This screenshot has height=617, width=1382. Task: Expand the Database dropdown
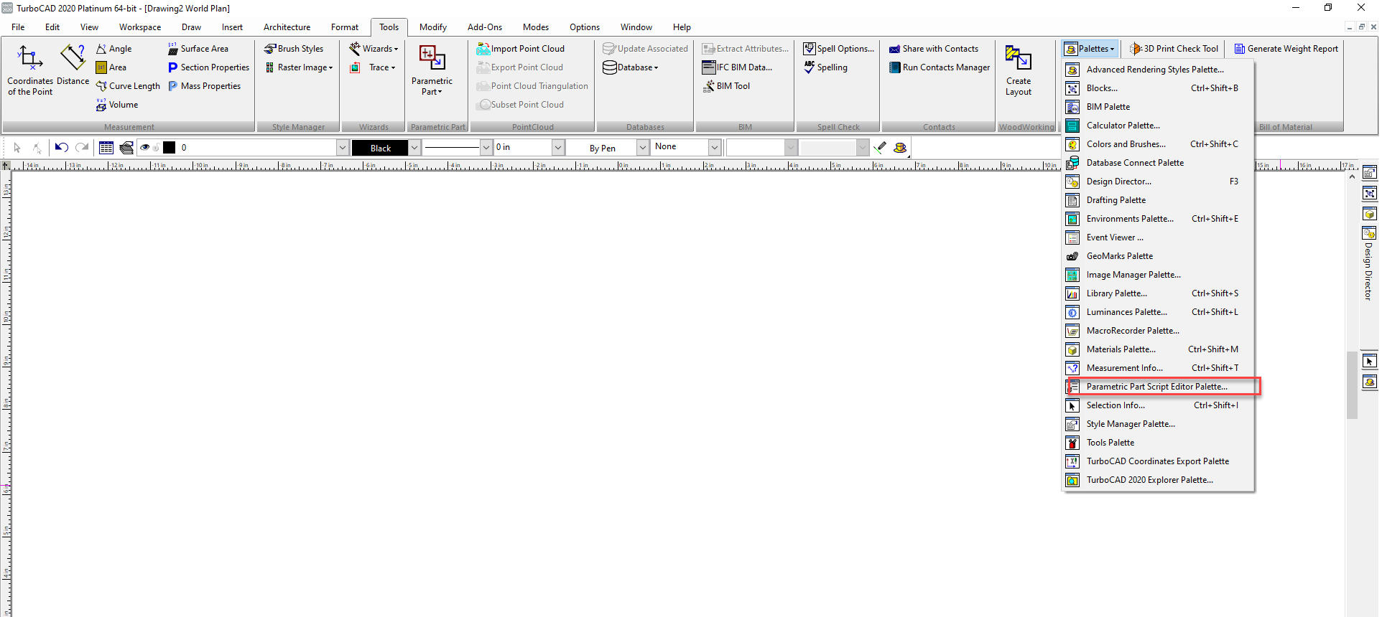(631, 67)
